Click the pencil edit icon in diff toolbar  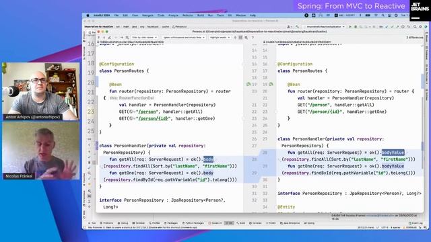click(110, 38)
